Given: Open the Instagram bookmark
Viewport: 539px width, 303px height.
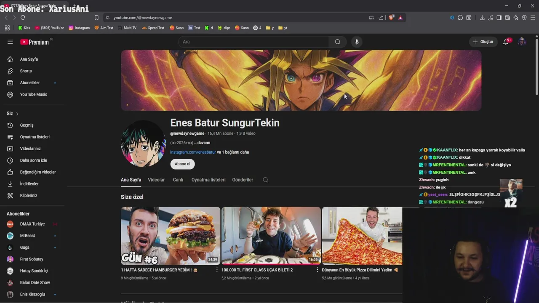Looking at the screenshot, I should click(79, 28).
